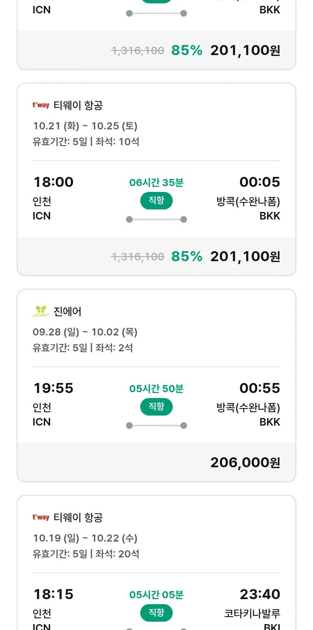Click the 85% discount on the 10.21 T'way card
This screenshot has height=630, width=313.
coord(187,256)
